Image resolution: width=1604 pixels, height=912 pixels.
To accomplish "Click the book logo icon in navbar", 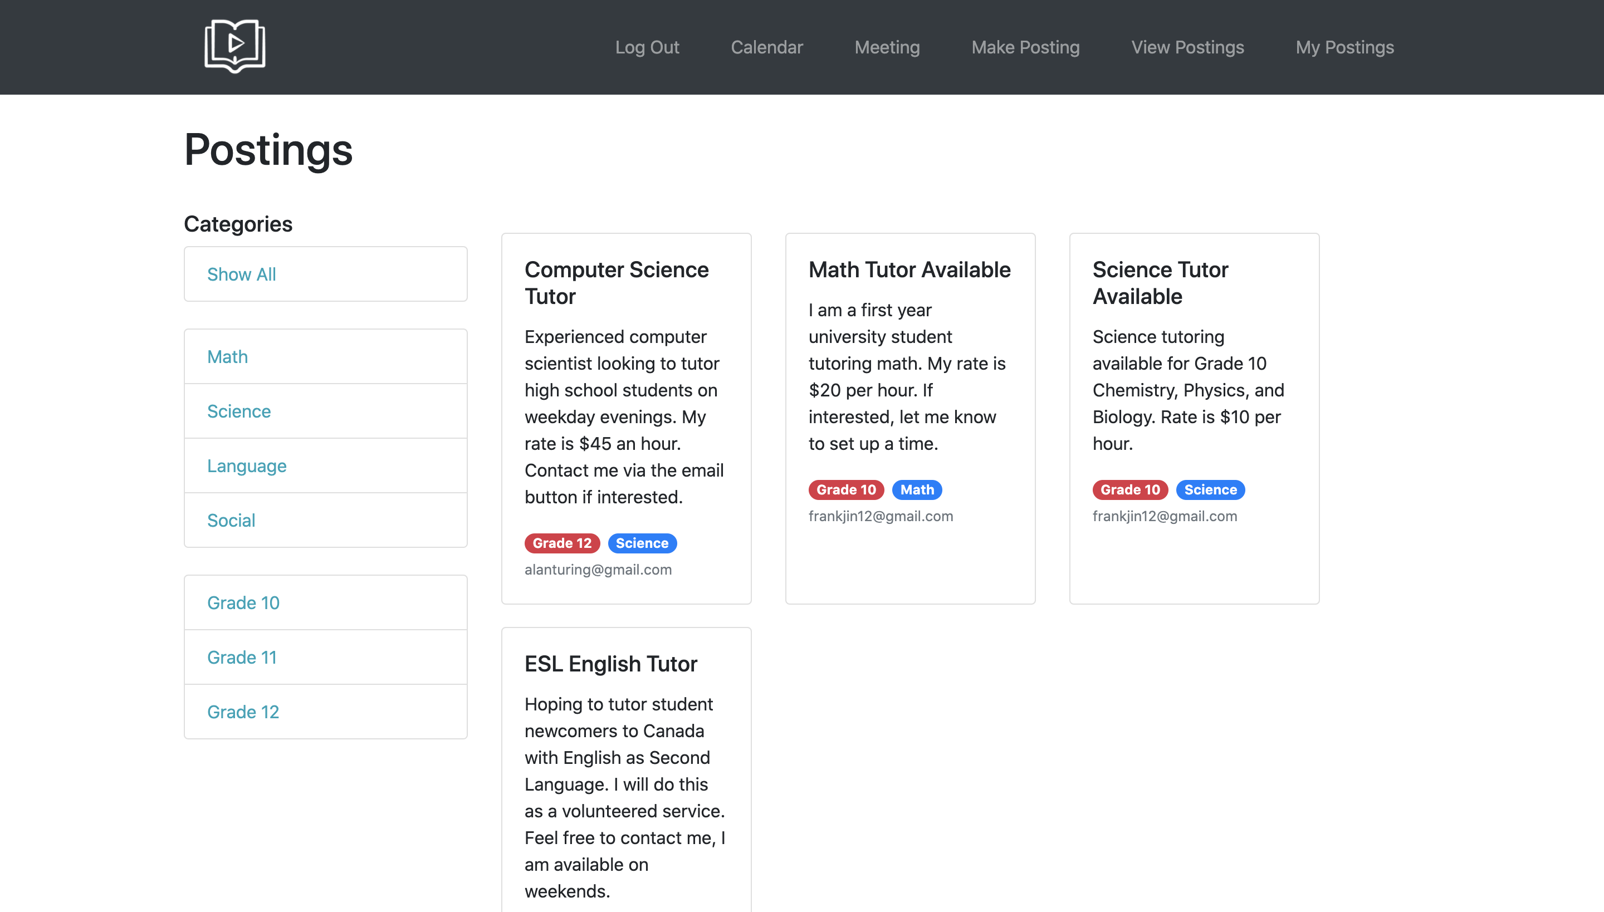I will pyautogui.click(x=235, y=46).
